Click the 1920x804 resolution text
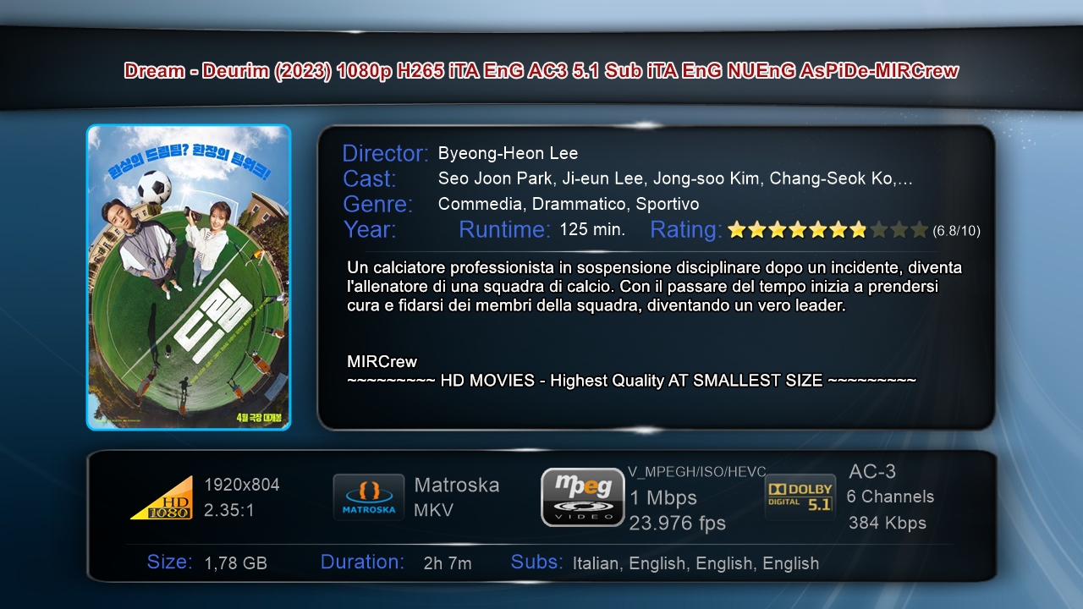 (242, 485)
